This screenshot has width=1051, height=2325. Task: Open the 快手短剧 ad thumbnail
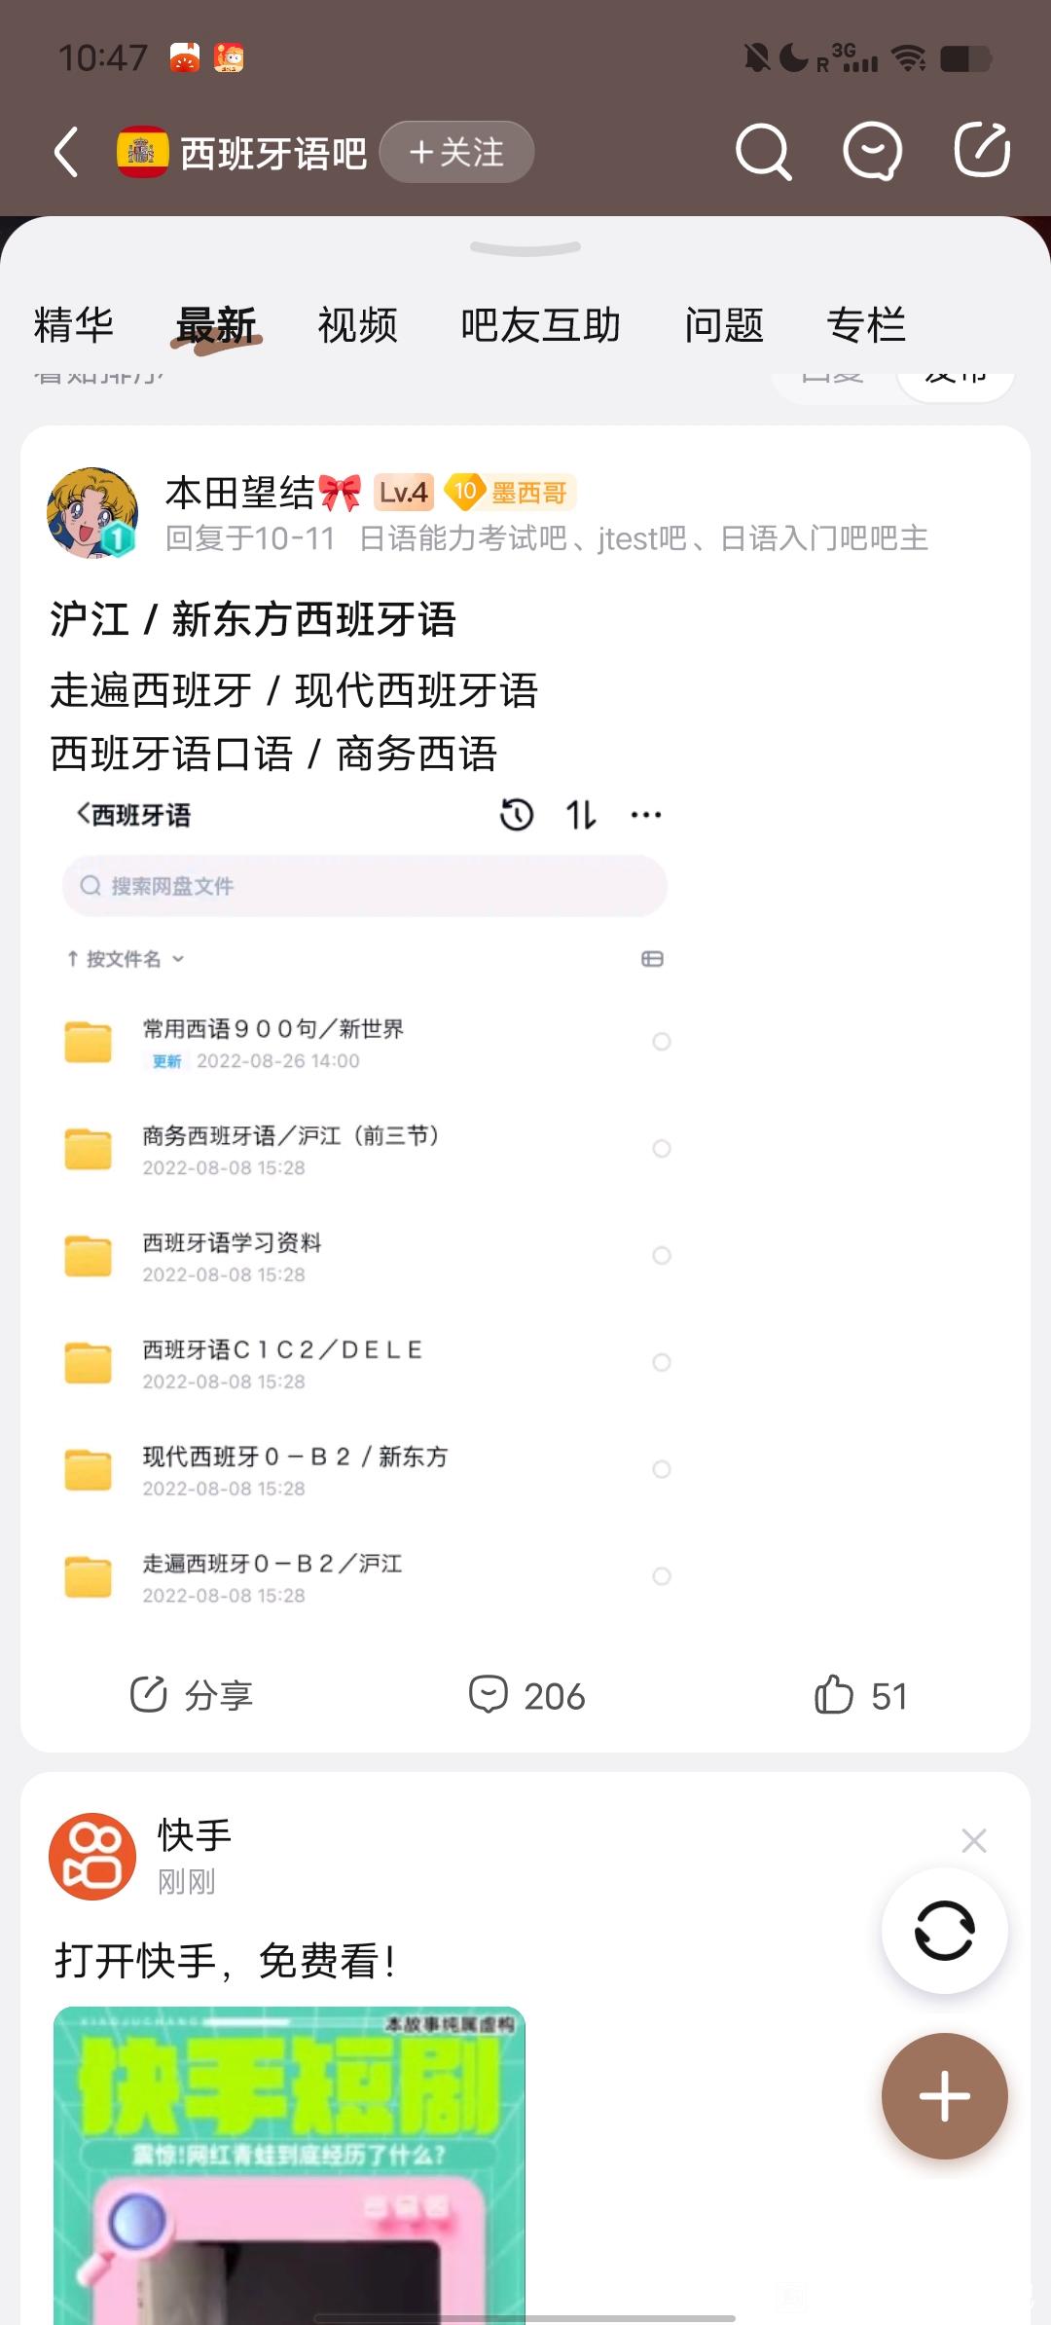tap(289, 2161)
